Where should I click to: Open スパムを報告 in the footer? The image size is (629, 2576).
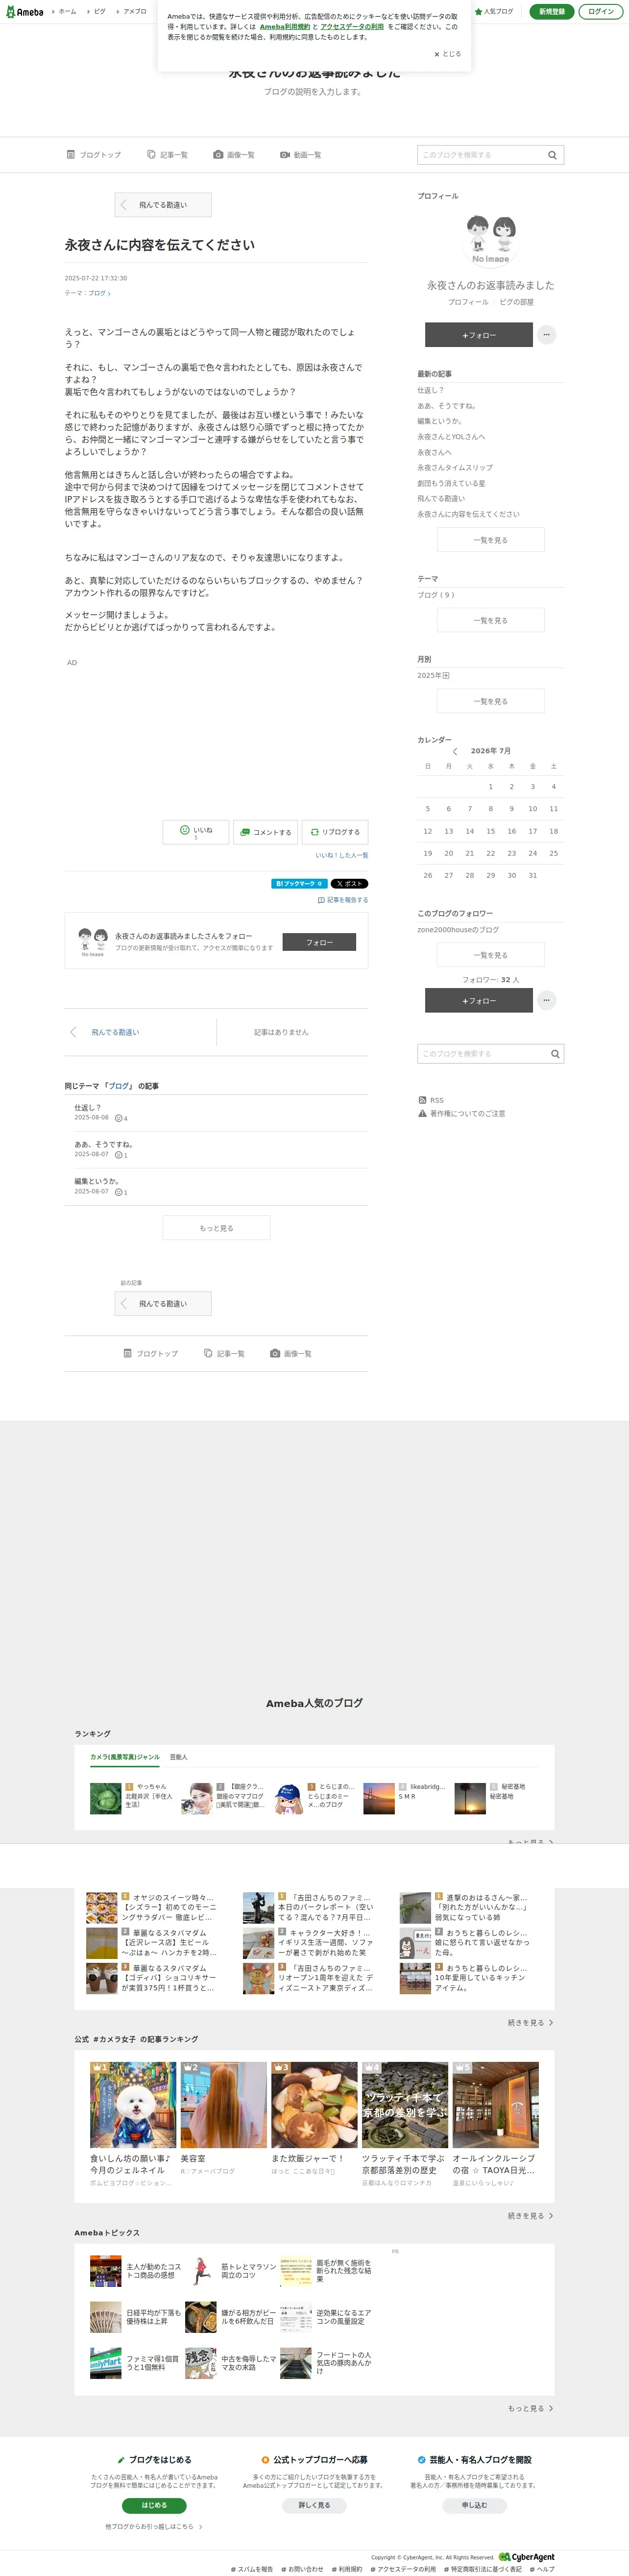[x=252, y=2569]
